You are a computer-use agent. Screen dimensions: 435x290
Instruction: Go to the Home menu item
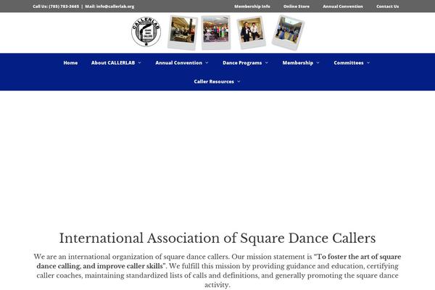pos(70,63)
